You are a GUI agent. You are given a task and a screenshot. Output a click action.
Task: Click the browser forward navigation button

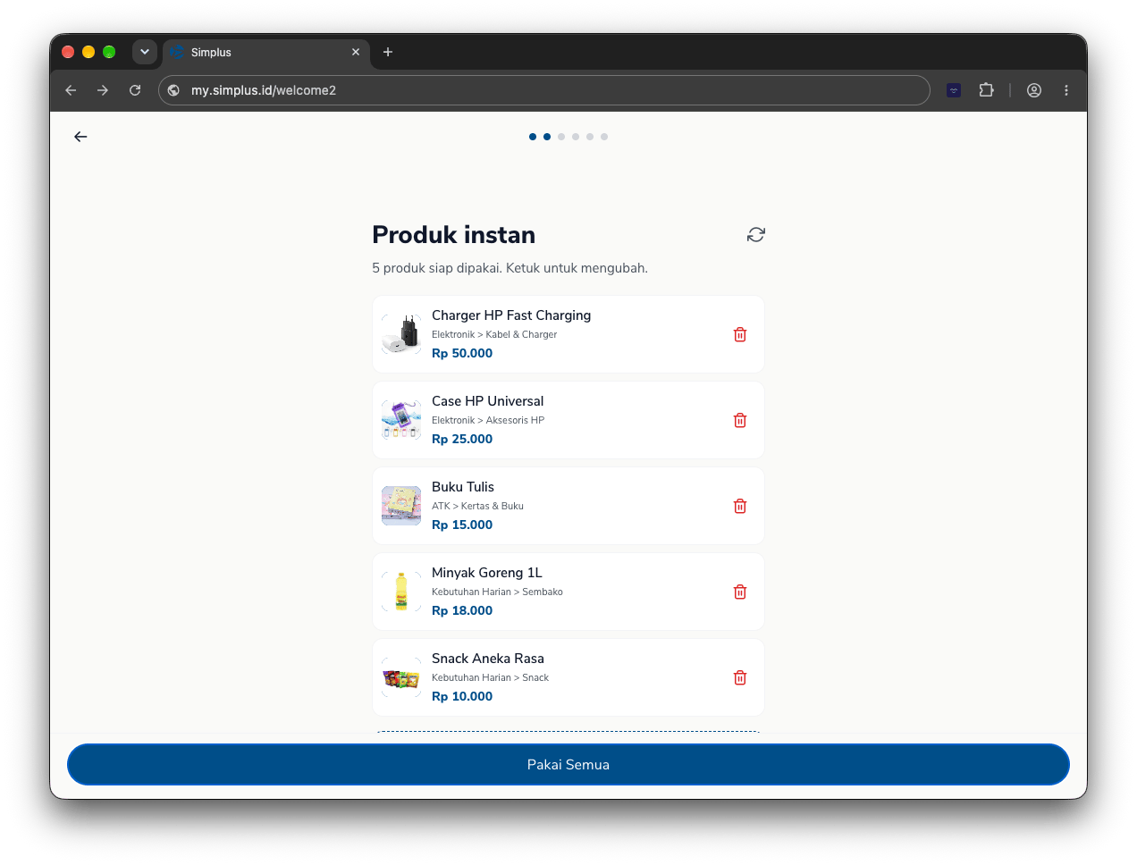pyautogui.click(x=103, y=90)
